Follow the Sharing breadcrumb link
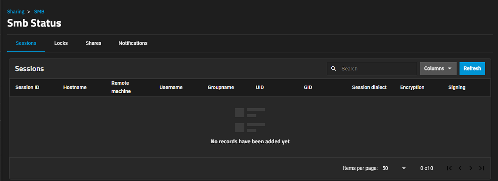The image size is (498, 181). tap(16, 12)
